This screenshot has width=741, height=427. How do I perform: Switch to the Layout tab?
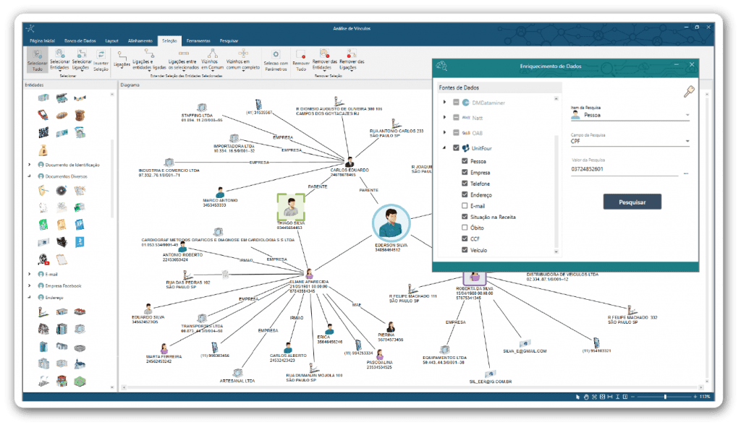[x=111, y=41]
